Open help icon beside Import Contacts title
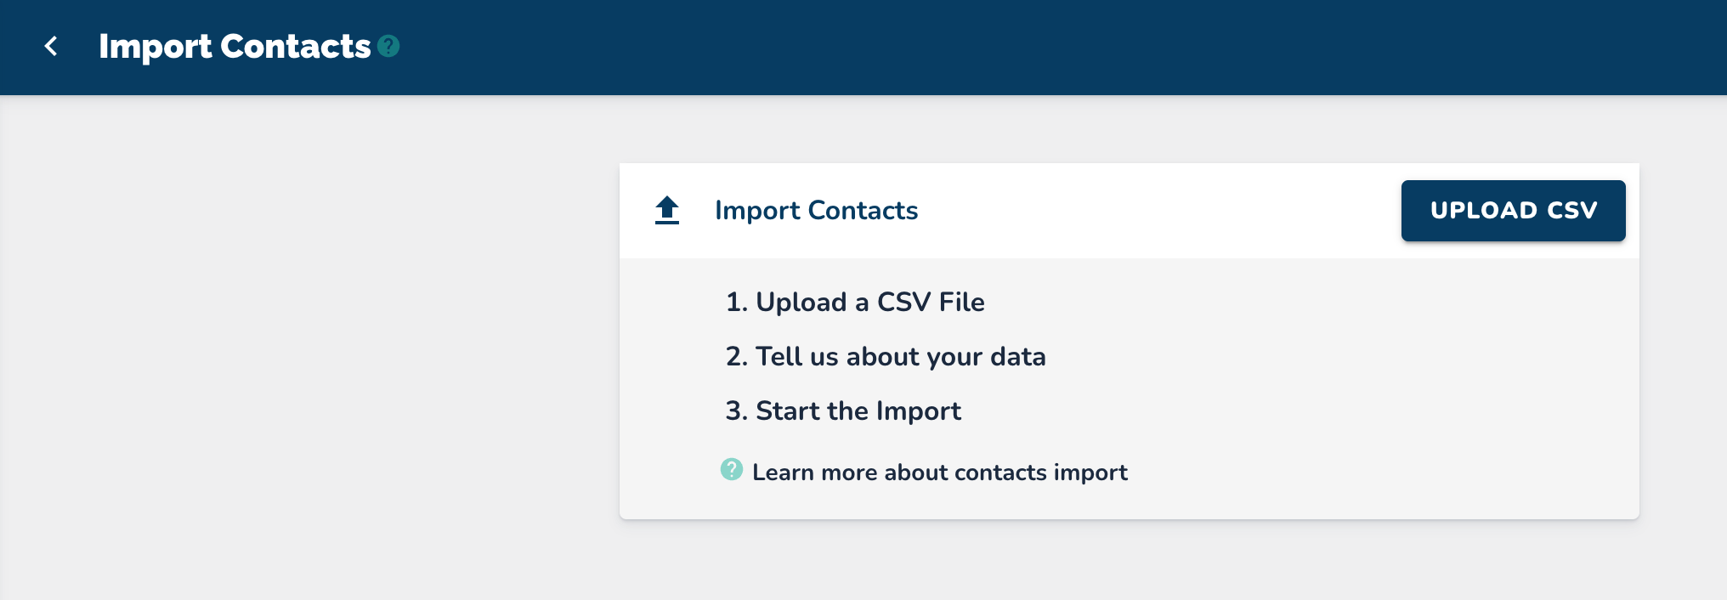The width and height of the screenshot is (1727, 600). 388,46
